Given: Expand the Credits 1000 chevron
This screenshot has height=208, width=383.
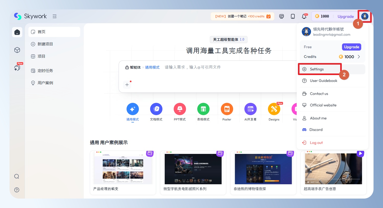Looking at the screenshot, I should 359,57.
